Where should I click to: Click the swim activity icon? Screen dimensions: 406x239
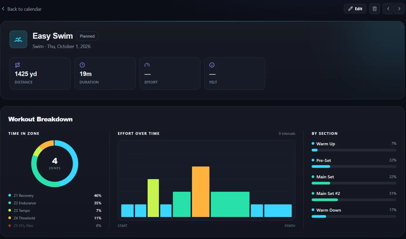tap(18, 39)
